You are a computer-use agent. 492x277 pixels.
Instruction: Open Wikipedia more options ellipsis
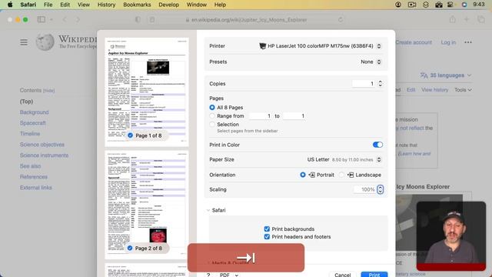[x=468, y=42]
